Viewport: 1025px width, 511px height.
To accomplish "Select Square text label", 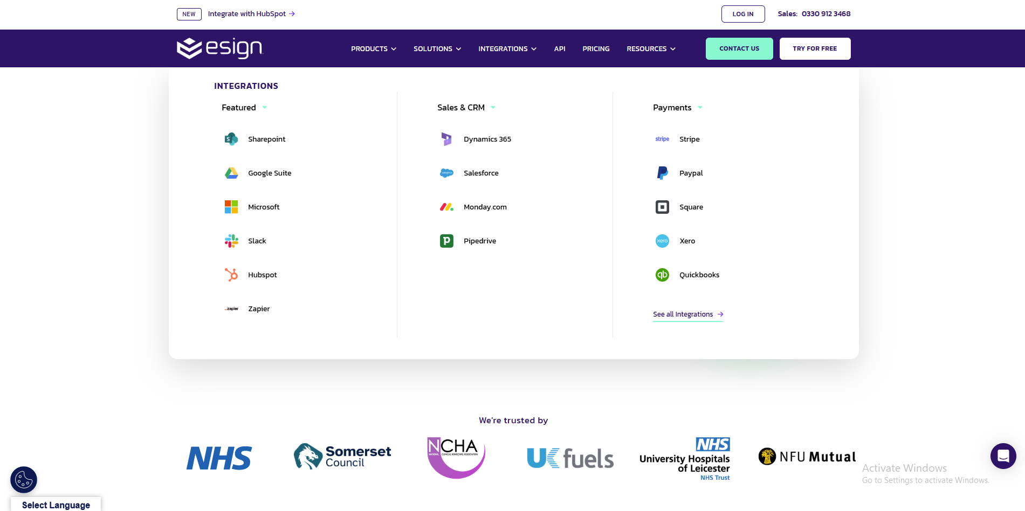I will click(x=691, y=207).
